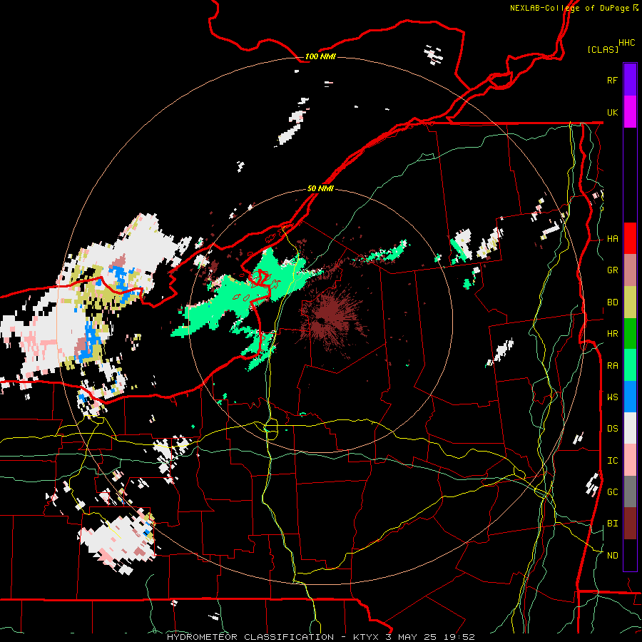Click the KTYX radar site identifier
Screen dimensions: 642x642
367,637
